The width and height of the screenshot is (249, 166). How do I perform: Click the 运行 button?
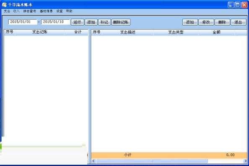coord(77,22)
